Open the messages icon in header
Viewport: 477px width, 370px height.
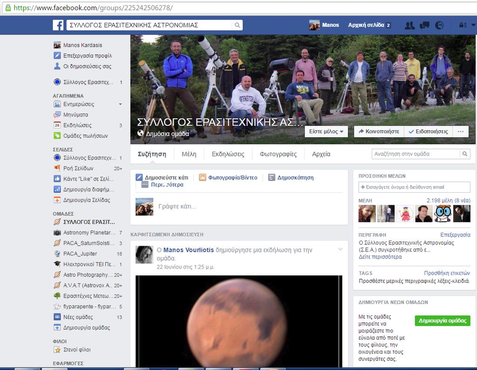coord(424,25)
